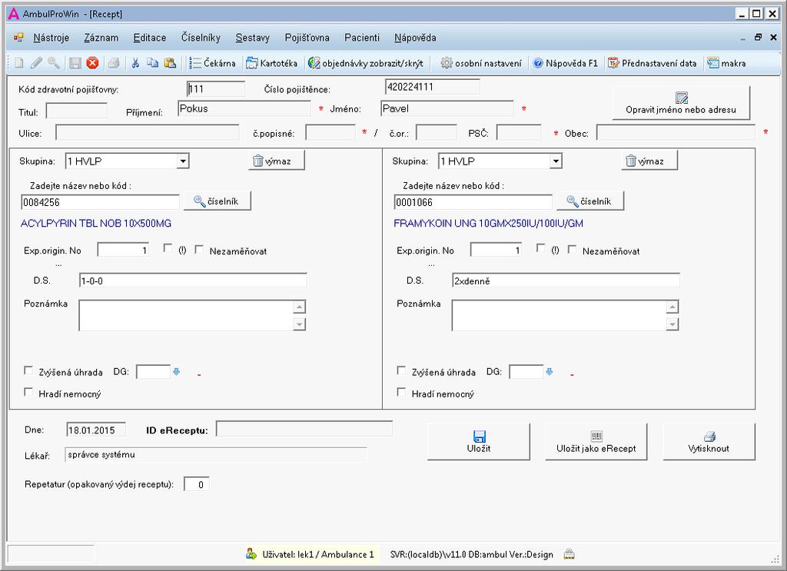787x571 pixels.
Task: Click left Poznámka scrollbar down arrow
Action: (300, 324)
